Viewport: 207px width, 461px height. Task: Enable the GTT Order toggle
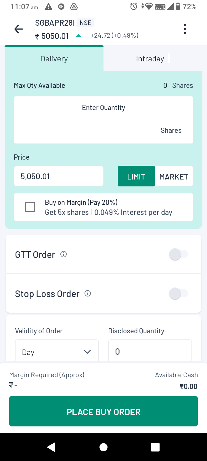point(178,254)
